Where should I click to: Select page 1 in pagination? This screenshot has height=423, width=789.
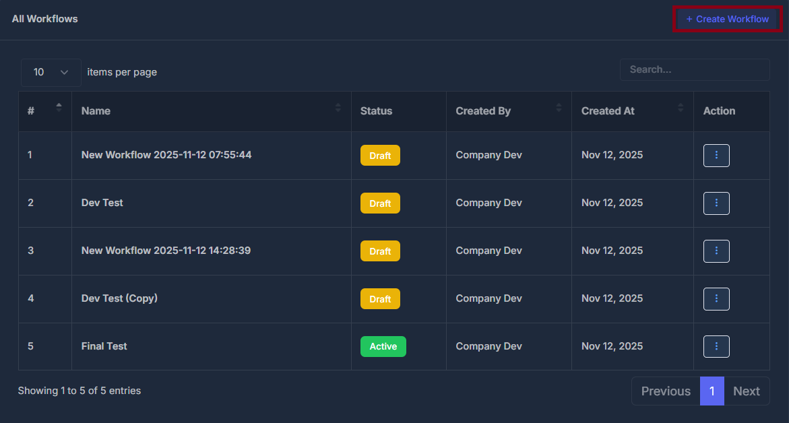point(712,391)
